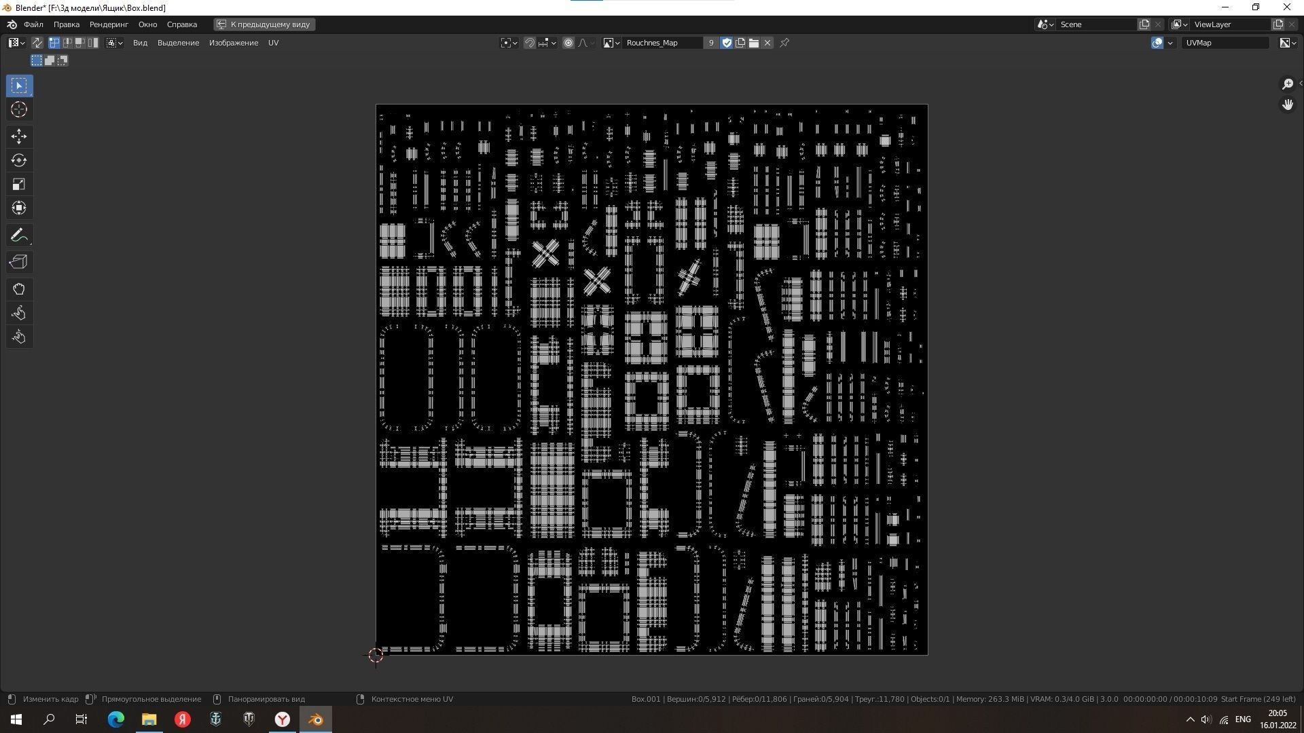The image size is (1304, 733).
Task: Click the Rip Region tool
Action: pyautogui.click(x=18, y=262)
